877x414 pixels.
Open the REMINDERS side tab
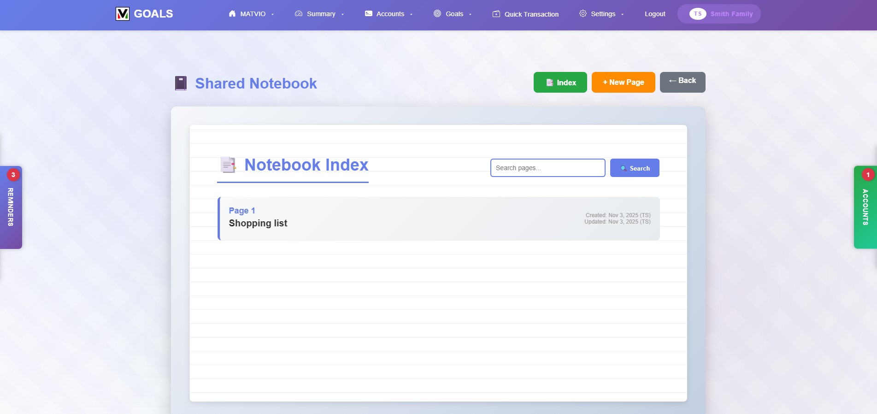(11, 207)
